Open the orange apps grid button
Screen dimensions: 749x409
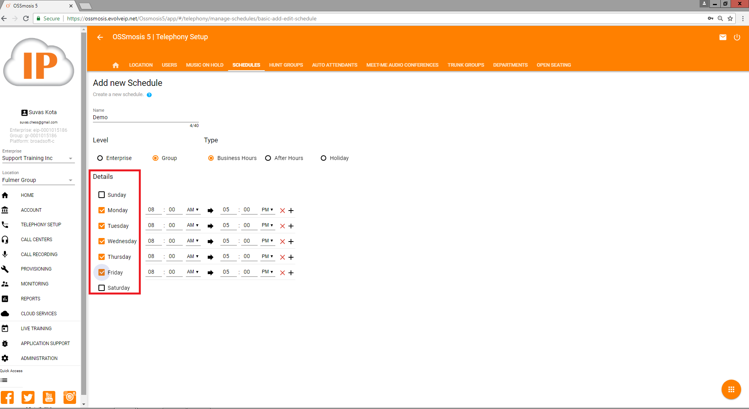click(x=731, y=389)
